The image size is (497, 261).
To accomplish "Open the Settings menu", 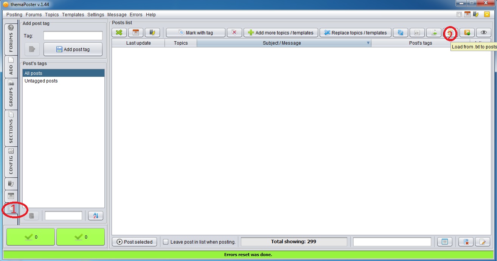I will (96, 15).
